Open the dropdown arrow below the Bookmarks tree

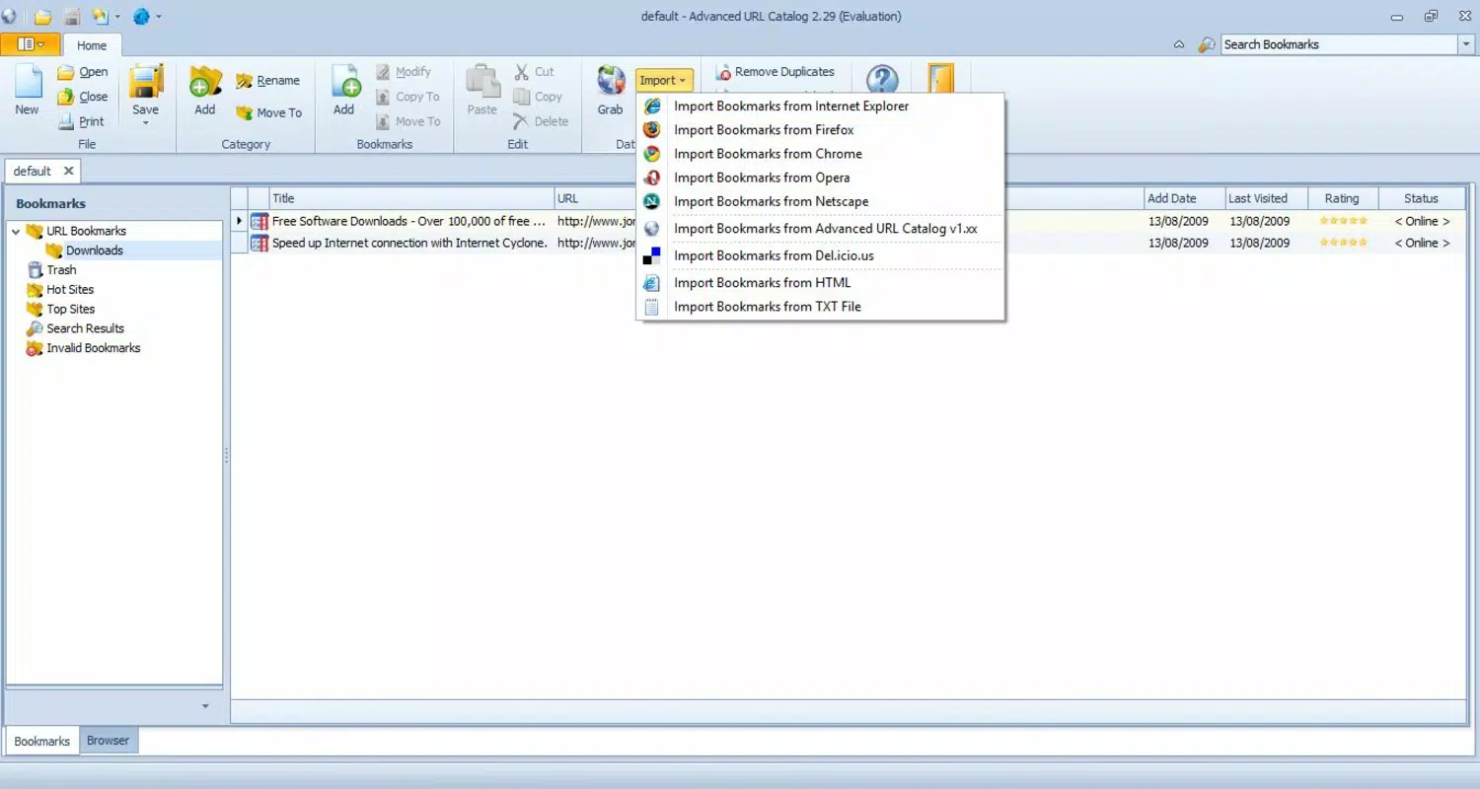click(x=205, y=706)
